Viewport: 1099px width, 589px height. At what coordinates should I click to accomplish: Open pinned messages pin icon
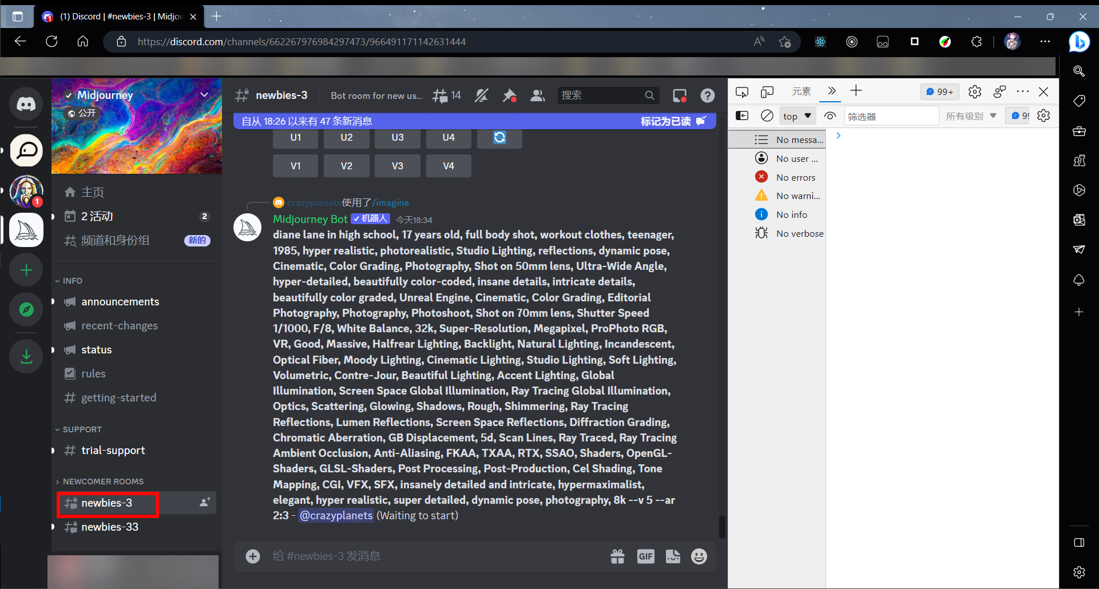click(509, 95)
